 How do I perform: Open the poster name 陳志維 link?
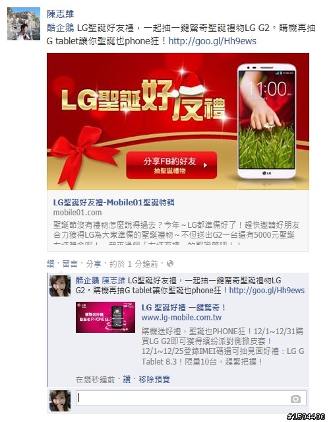click(61, 14)
